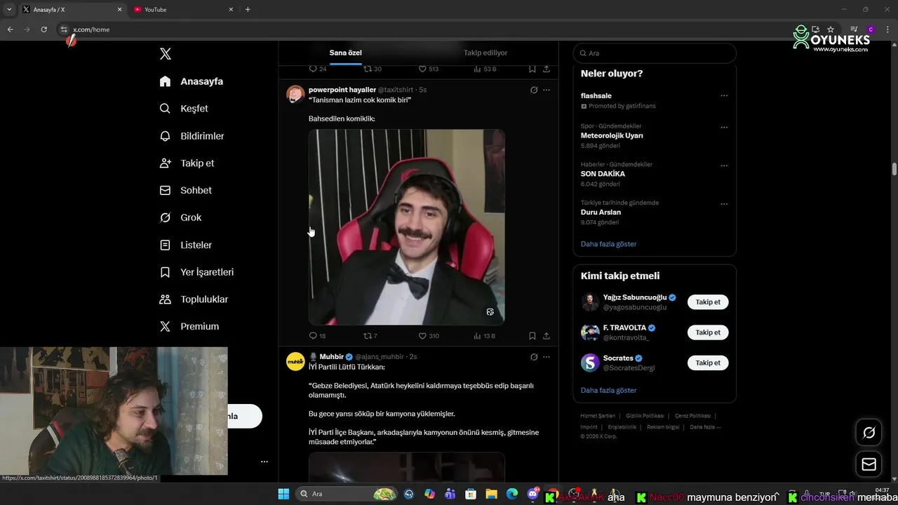Reload the page in the browser
This screenshot has width=898, height=505.
43,29
